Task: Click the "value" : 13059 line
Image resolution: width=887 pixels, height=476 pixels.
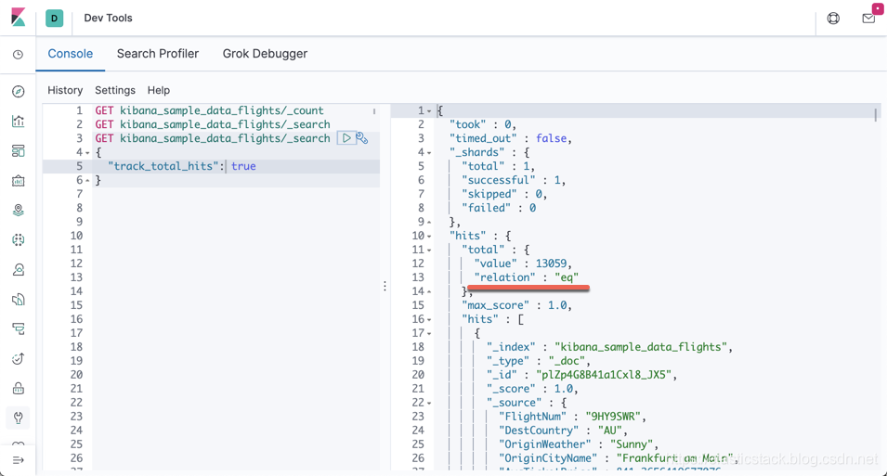Action: (523, 264)
